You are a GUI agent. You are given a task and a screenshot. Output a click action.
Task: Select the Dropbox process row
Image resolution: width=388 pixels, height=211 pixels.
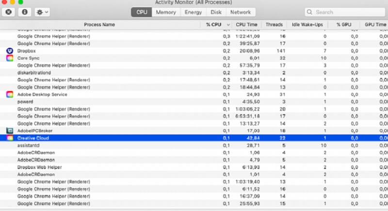point(194,51)
